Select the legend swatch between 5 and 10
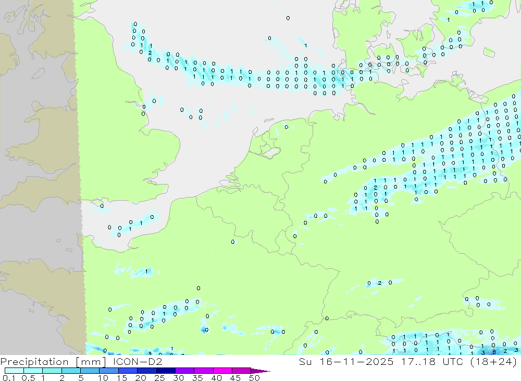Screen dimensions: 521x381 pyautogui.click(x=90, y=371)
